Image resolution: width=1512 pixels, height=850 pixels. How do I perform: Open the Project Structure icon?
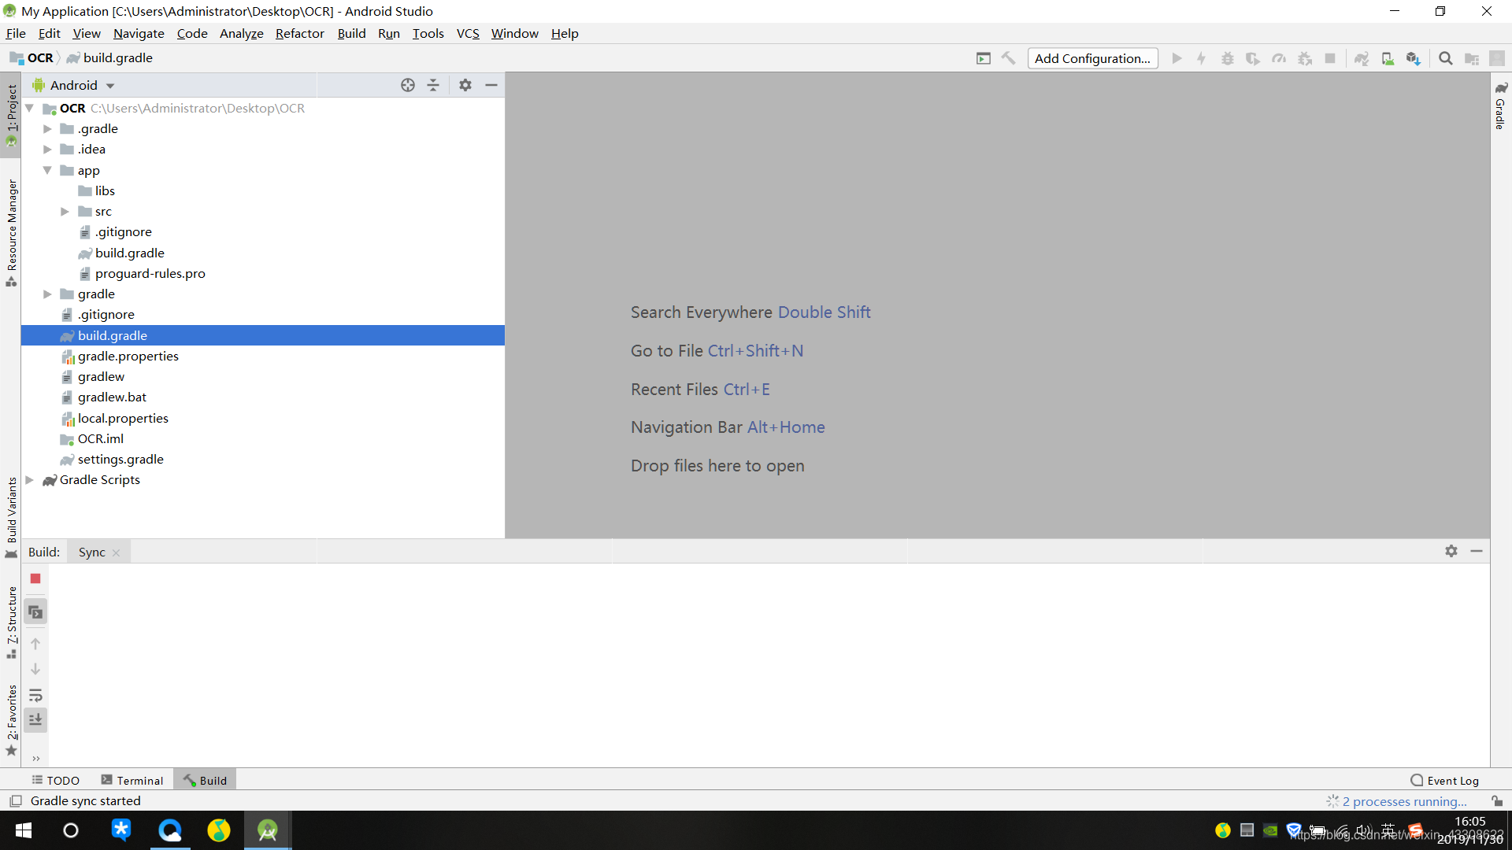click(1472, 58)
